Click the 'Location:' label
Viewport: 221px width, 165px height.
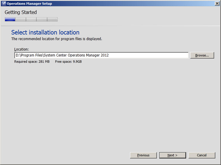21,49
